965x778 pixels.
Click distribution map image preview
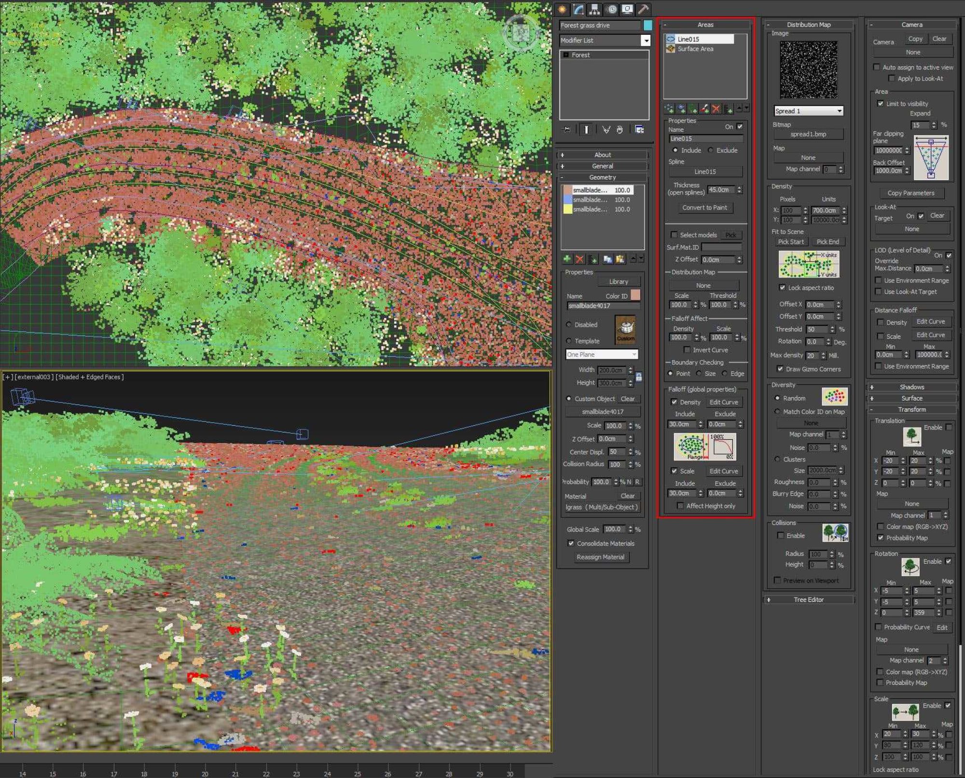(x=809, y=70)
